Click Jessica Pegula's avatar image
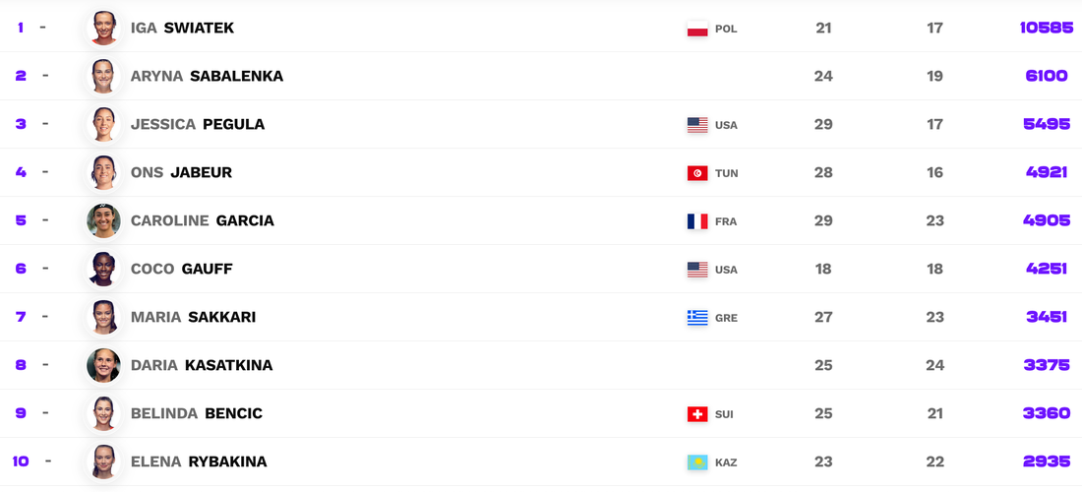 103,124
